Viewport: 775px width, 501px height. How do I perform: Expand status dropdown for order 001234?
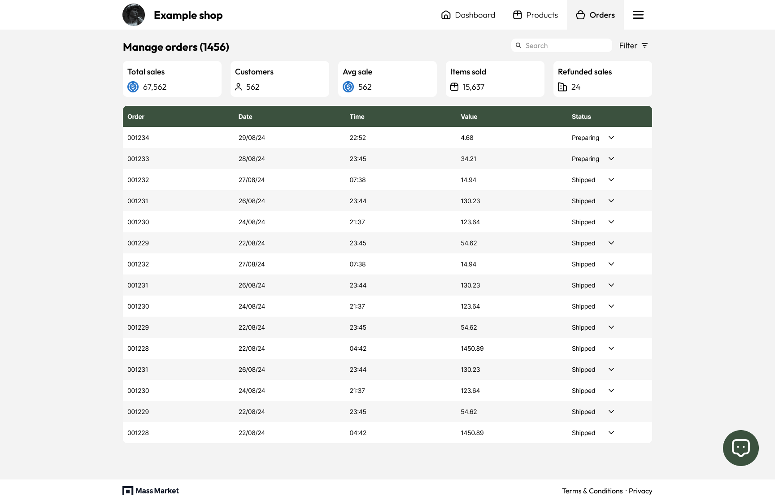pyautogui.click(x=611, y=138)
